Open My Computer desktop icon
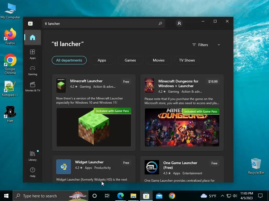The width and height of the screenshot is (269, 201). pos(10,11)
